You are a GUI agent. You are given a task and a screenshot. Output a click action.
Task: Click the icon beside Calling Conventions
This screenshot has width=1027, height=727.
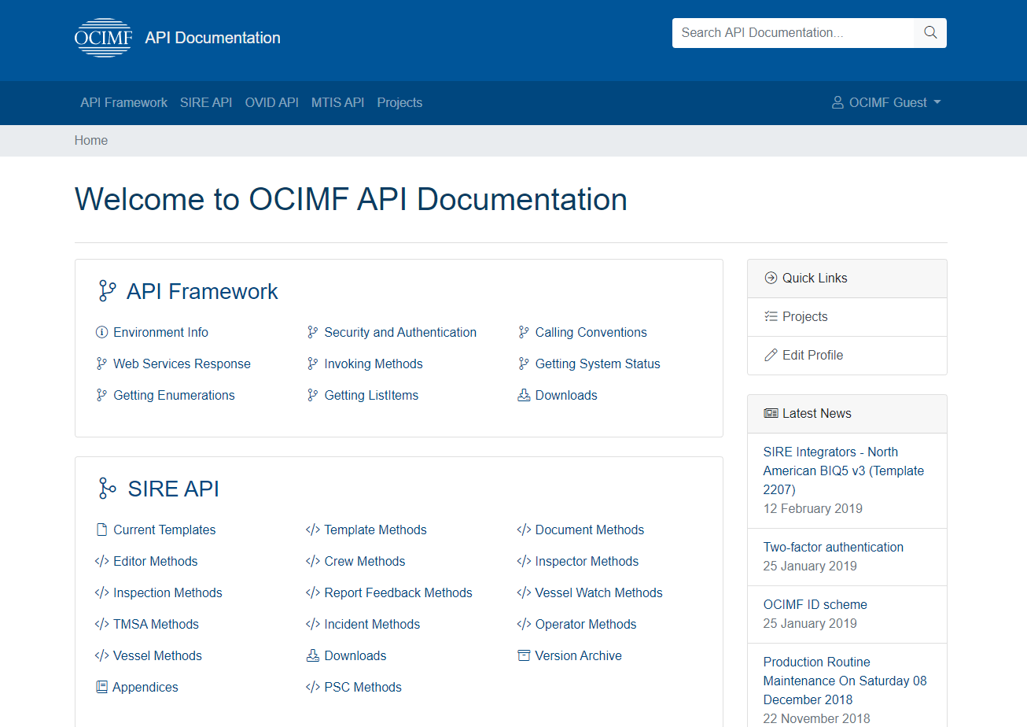(523, 332)
